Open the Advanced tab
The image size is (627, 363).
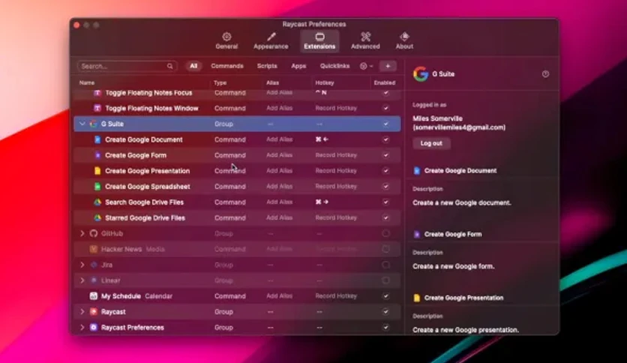pyautogui.click(x=365, y=41)
